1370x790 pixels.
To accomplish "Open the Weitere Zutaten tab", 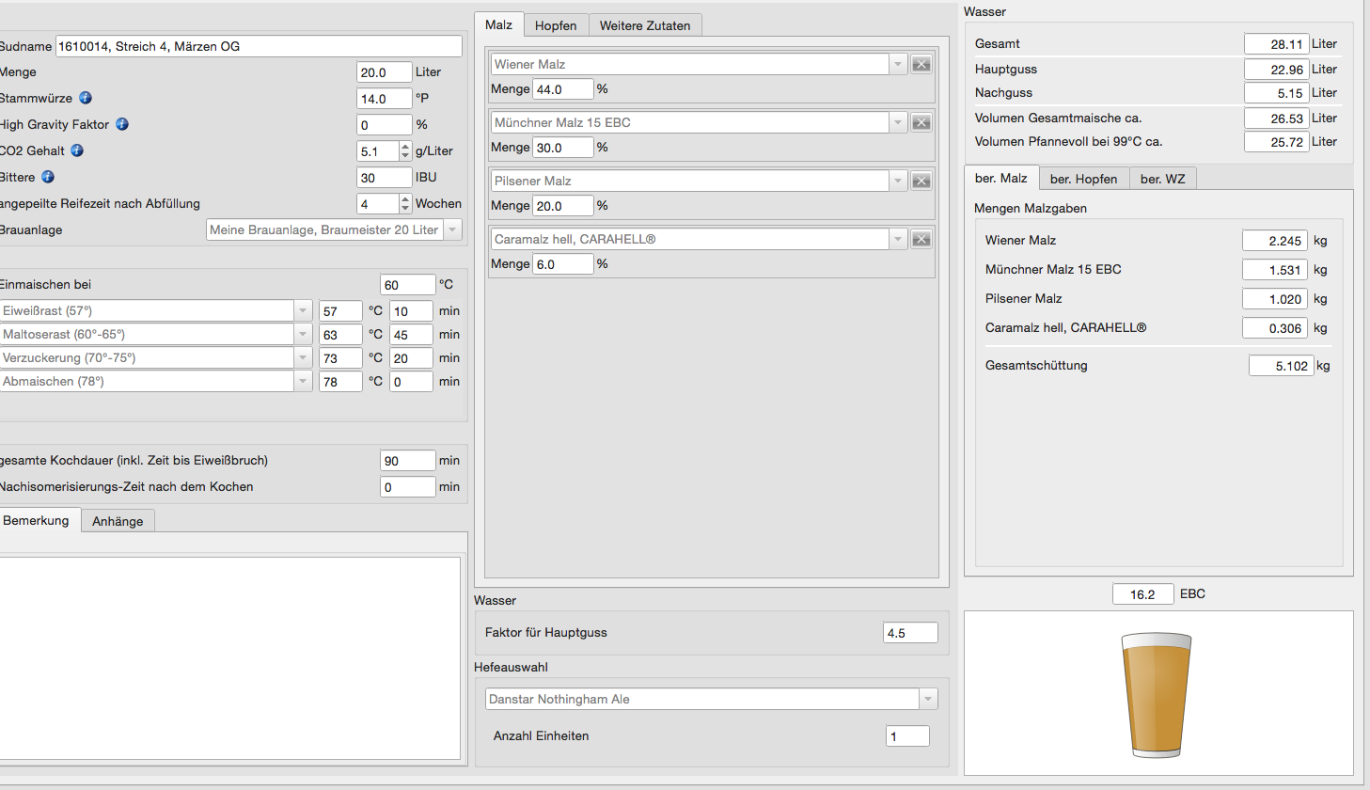I will [x=645, y=25].
